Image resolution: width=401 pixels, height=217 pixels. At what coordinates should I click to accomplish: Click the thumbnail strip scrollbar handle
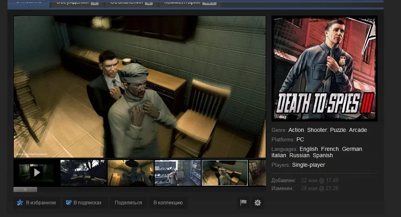(25, 189)
